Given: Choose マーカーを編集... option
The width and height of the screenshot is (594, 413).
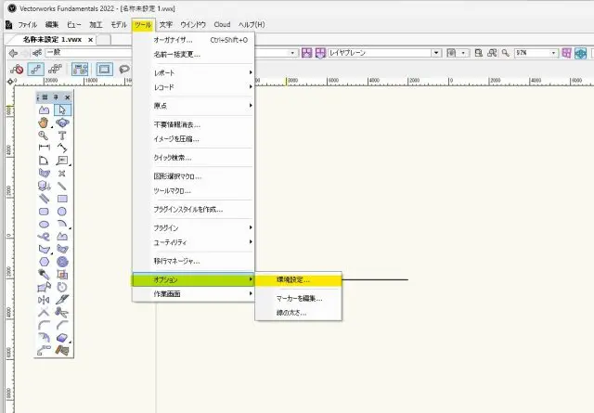Looking at the screenshot, I should [x=299, y=298].
